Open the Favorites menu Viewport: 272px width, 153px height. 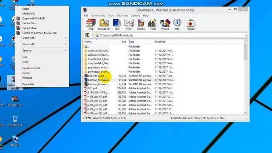[122, 16]
